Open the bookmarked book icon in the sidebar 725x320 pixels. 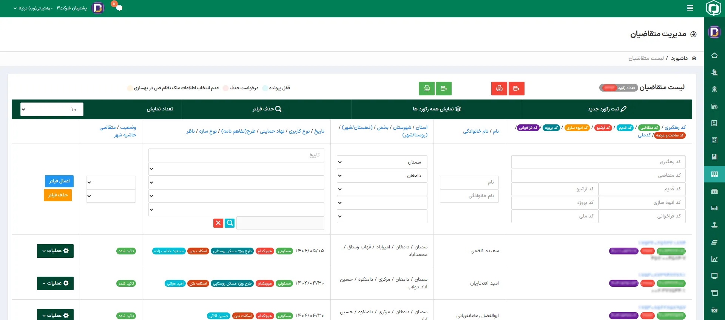click(714, 157)
